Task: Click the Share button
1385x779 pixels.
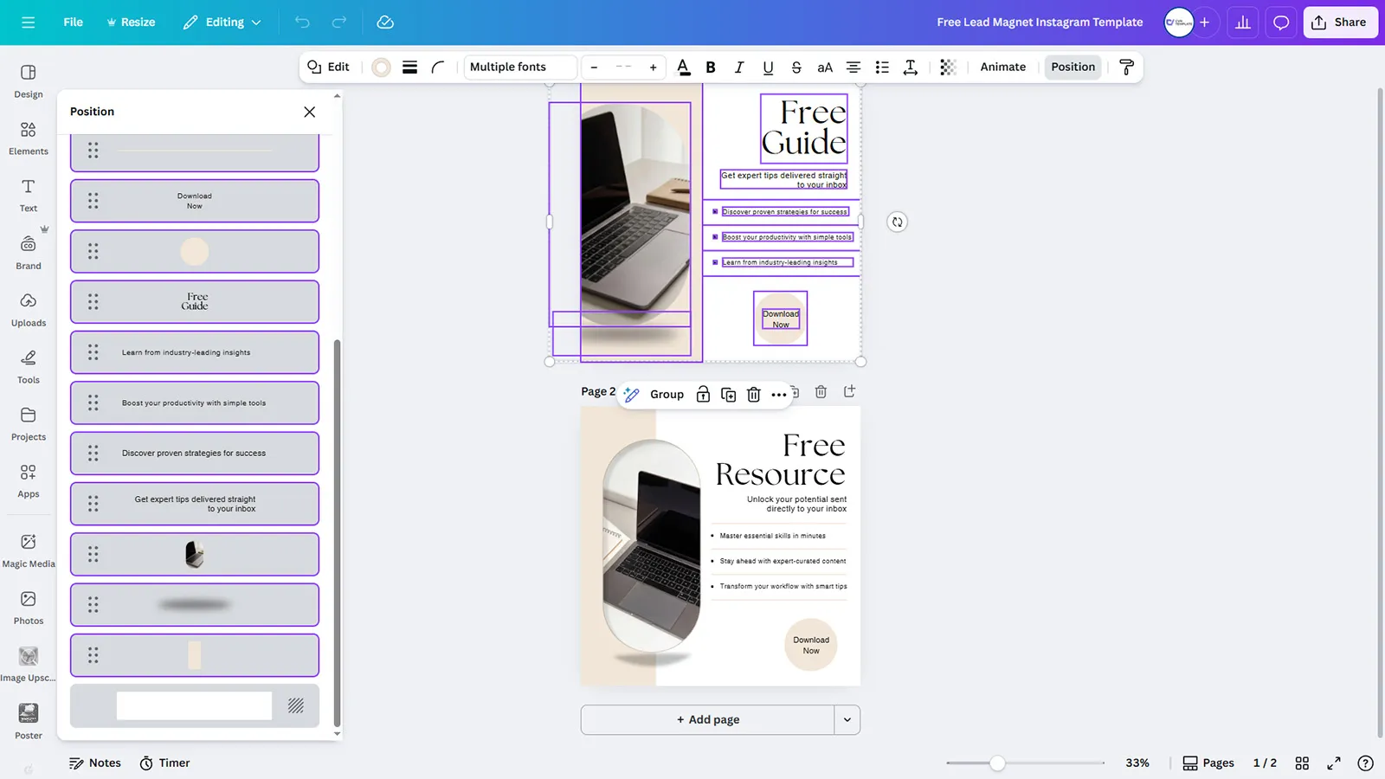Action: tap(1339, 23)
